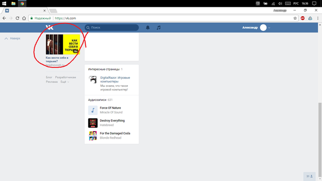Click the battery tray icon

point(265,4)
